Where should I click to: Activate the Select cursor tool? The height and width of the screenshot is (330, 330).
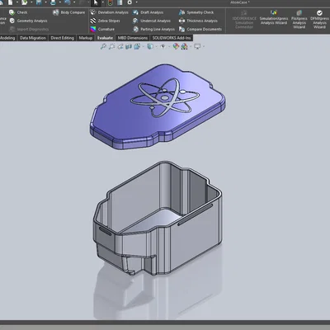click(x=96, y=2)
